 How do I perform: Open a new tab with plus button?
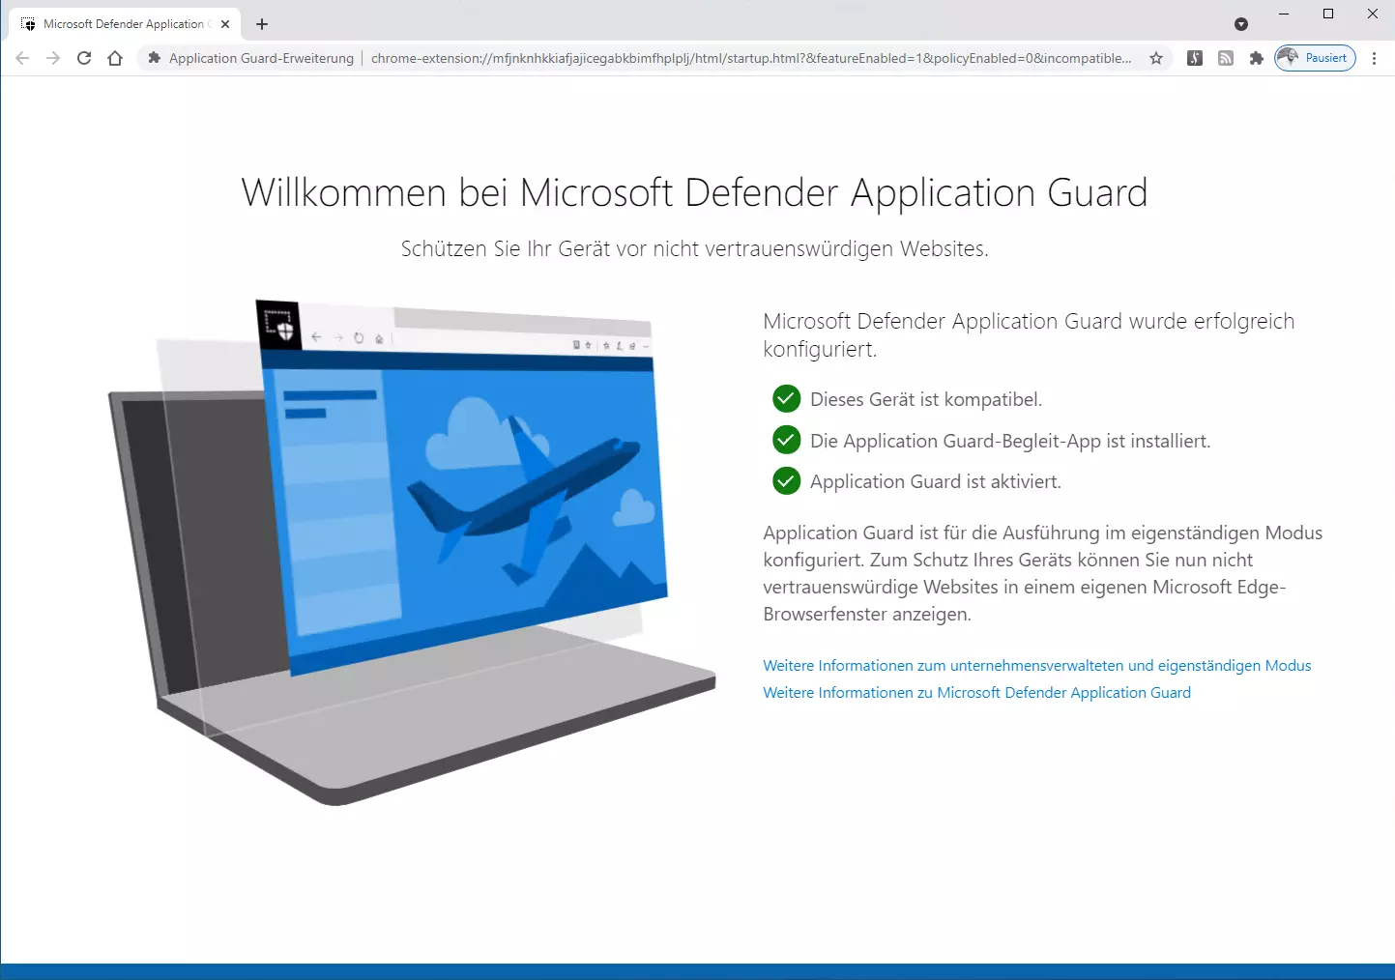(x=262, y=24)
